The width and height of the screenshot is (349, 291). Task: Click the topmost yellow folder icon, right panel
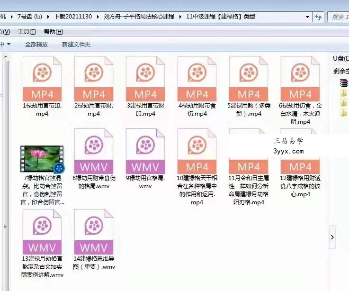[x=344, y=93]
